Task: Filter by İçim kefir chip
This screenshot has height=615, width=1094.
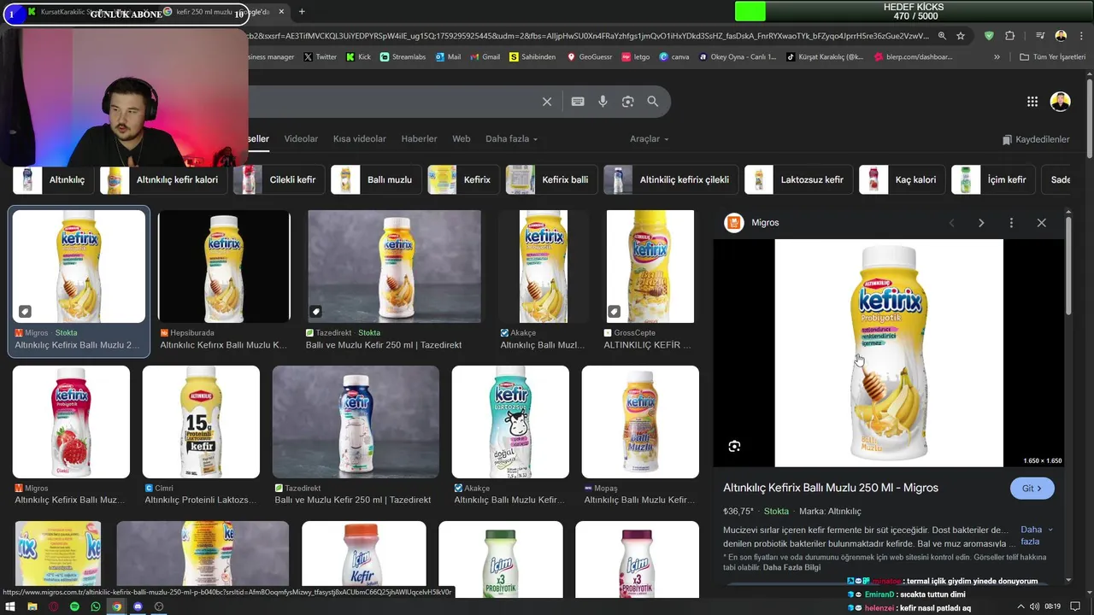Action: click(x=993, y=180)
